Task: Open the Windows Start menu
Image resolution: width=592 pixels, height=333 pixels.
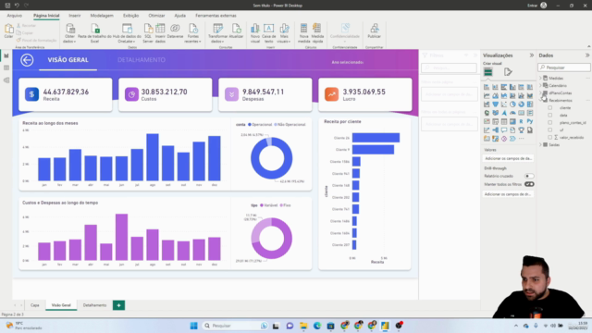Action: click(193, 326)
